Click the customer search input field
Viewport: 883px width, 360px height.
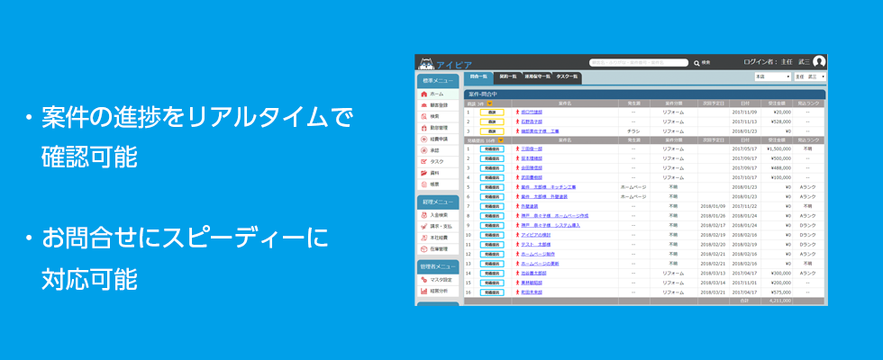(639, 63)
